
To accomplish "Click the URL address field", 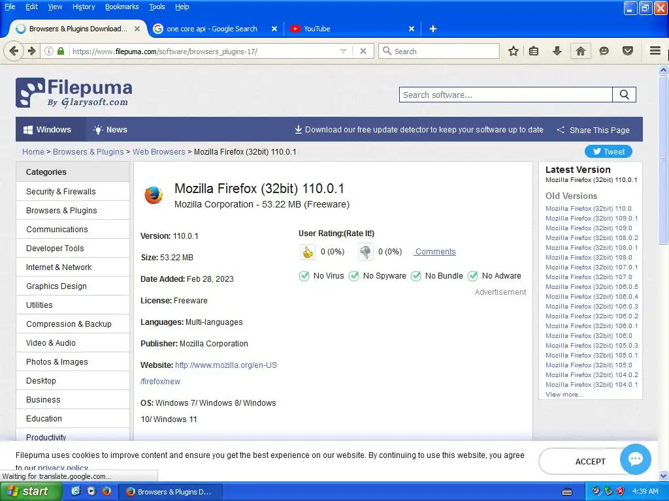I will click(x=204, y=51).
